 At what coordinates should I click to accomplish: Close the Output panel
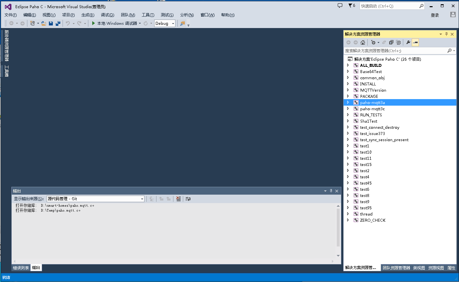337,191
